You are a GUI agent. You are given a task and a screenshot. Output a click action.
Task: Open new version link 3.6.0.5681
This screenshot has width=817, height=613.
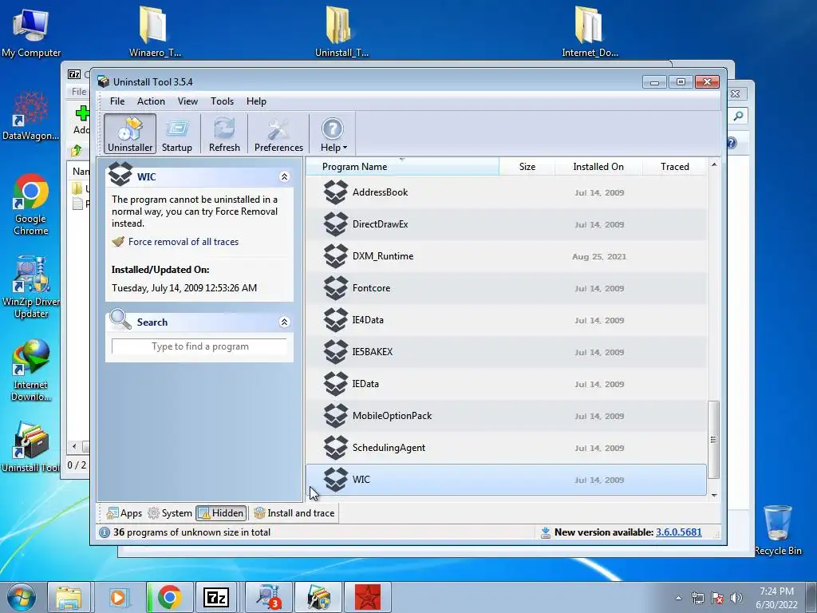(678, 532)
